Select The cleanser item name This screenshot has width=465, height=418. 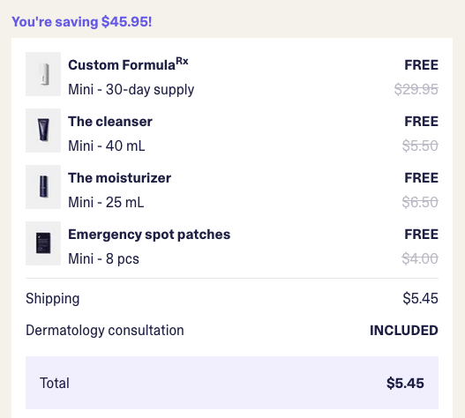coord(110,122)
